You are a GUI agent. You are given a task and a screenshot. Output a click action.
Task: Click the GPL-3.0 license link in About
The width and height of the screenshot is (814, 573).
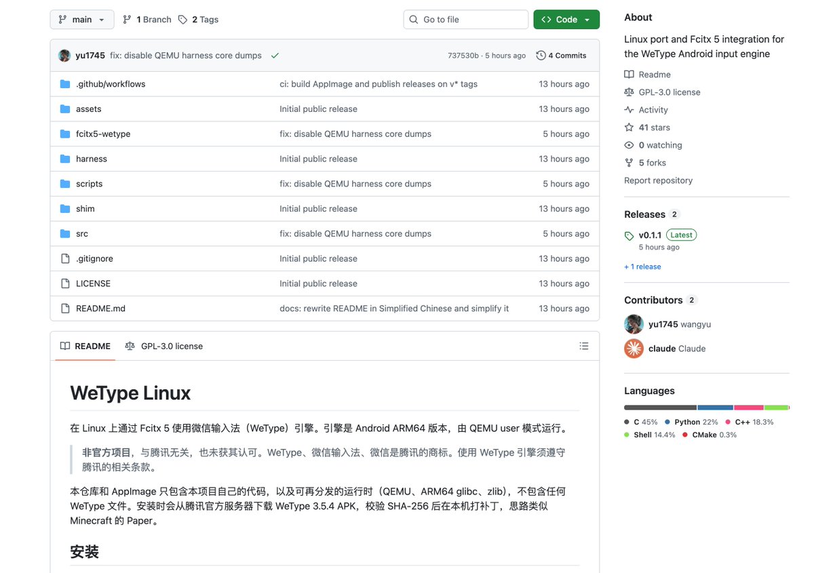[670, 92]
